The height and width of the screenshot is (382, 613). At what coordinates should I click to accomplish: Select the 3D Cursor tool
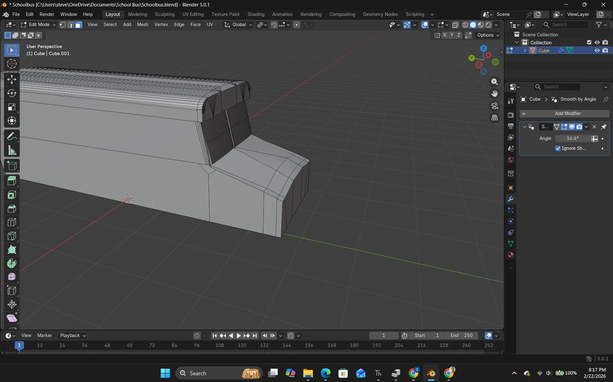[x=12, y=64]
